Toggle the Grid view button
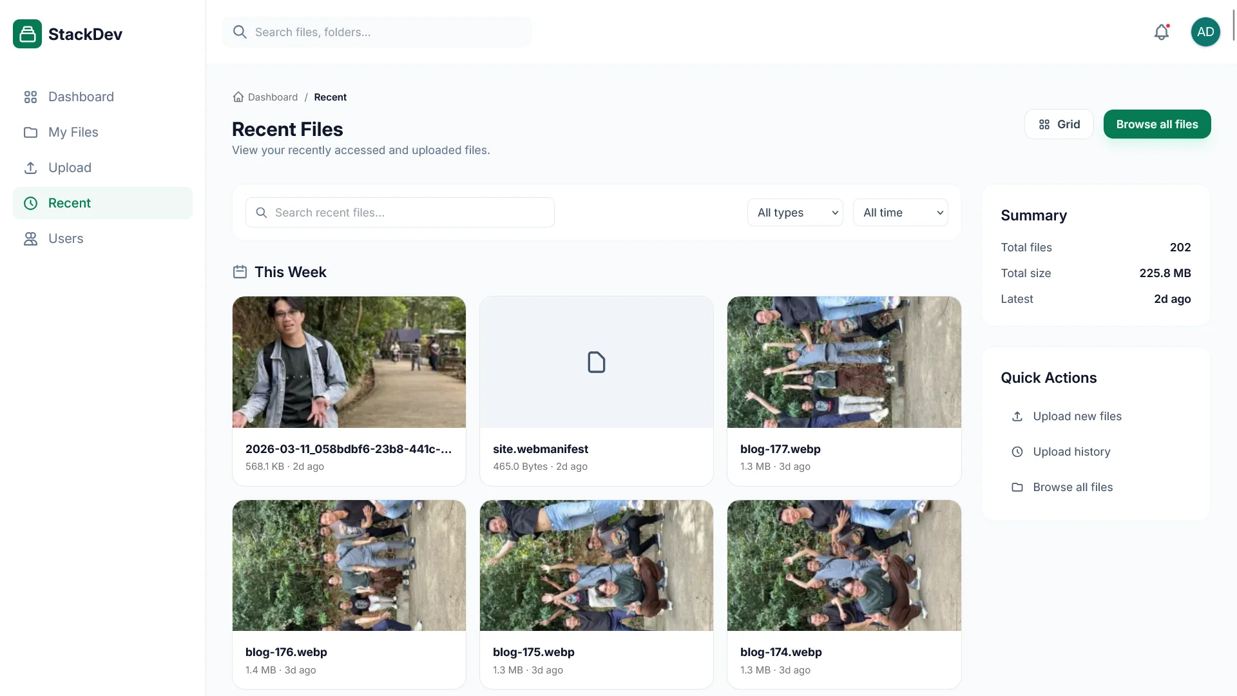This screenshot has height=696, width=1237. coord(1059,124)
